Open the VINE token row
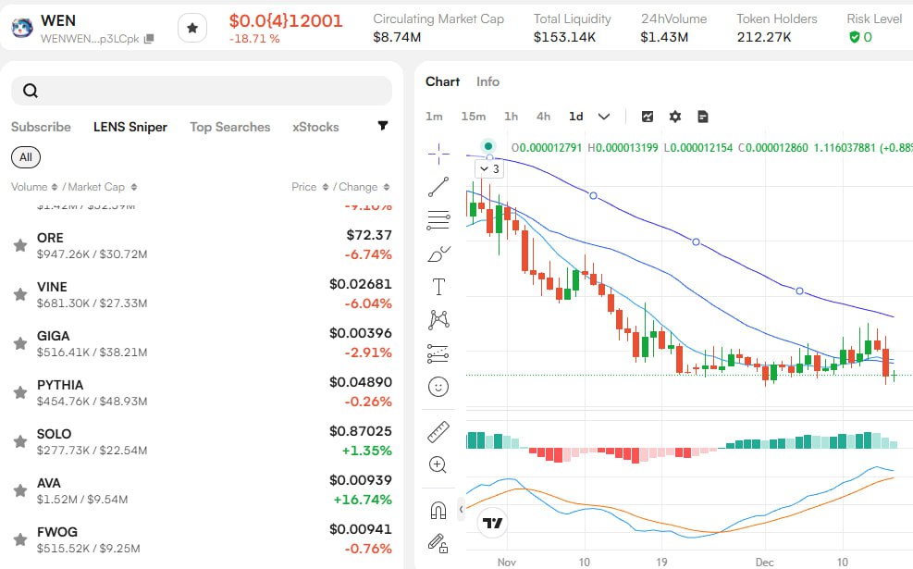Image resolution: width=913 pixels, height=569 pixels. pyautogui.click(x=202, y=294)
